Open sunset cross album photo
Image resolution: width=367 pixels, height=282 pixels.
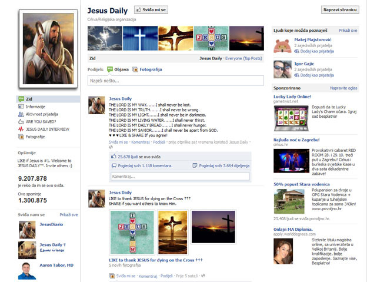coord(213,227)
